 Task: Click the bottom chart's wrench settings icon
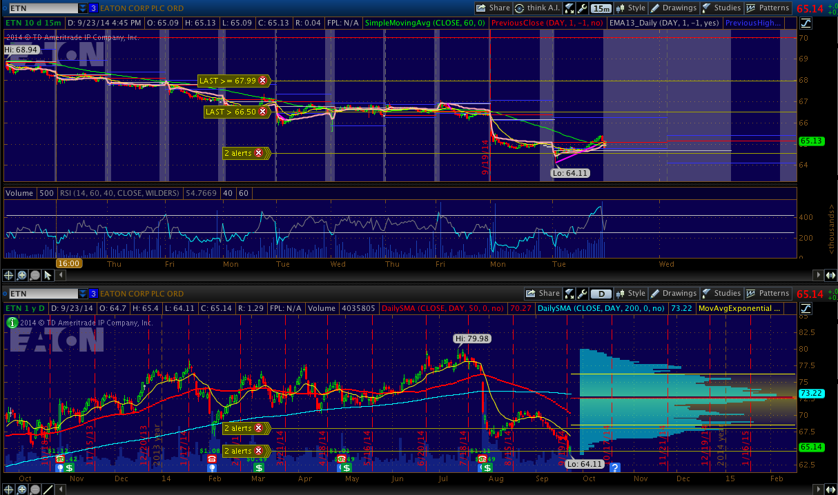pos(583,293)
